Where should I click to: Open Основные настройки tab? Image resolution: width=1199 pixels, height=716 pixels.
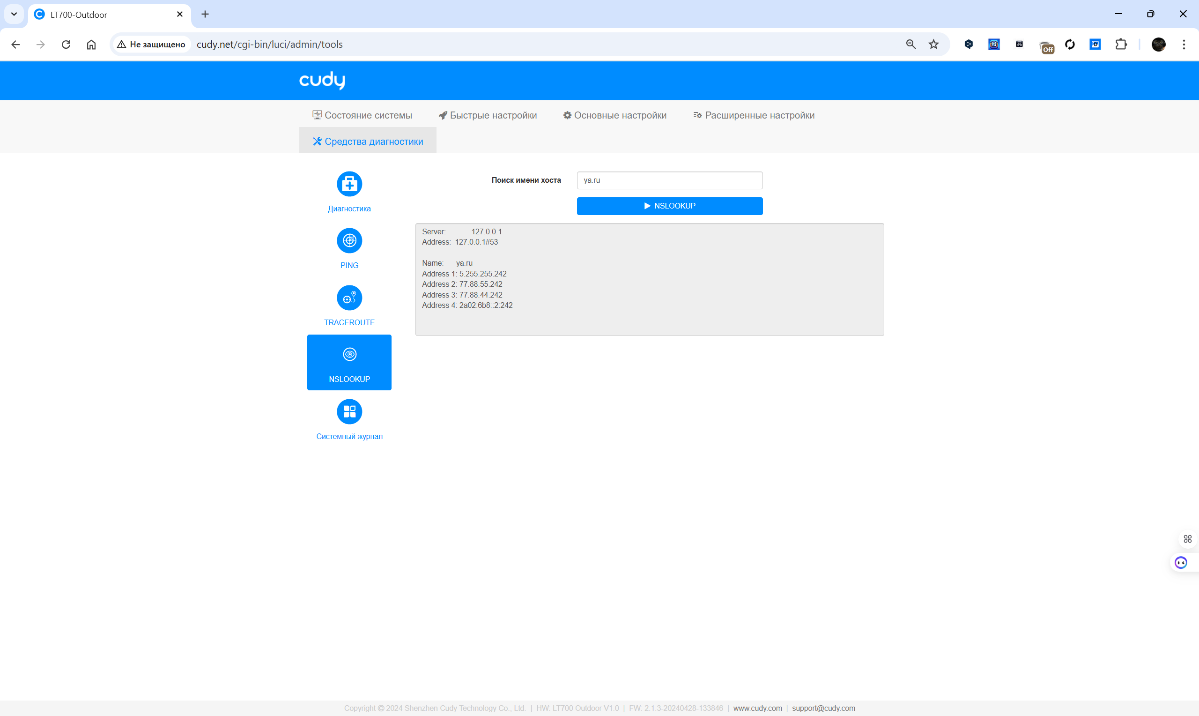coord(614,115)
